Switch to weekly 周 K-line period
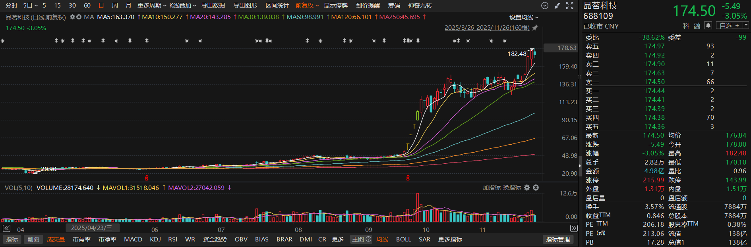This screenshot has width=751, height=247. (x=115, y=6)
